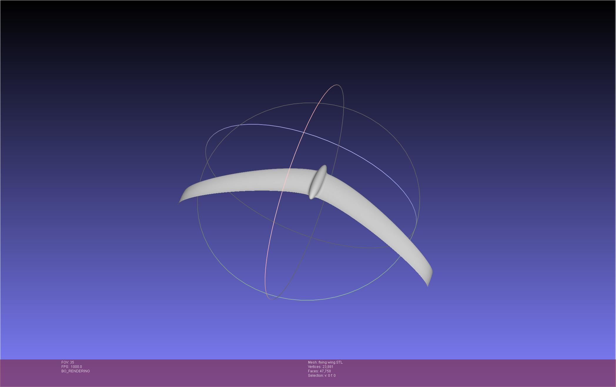Click the FPS: 1000.0 readout

[72, 367]
